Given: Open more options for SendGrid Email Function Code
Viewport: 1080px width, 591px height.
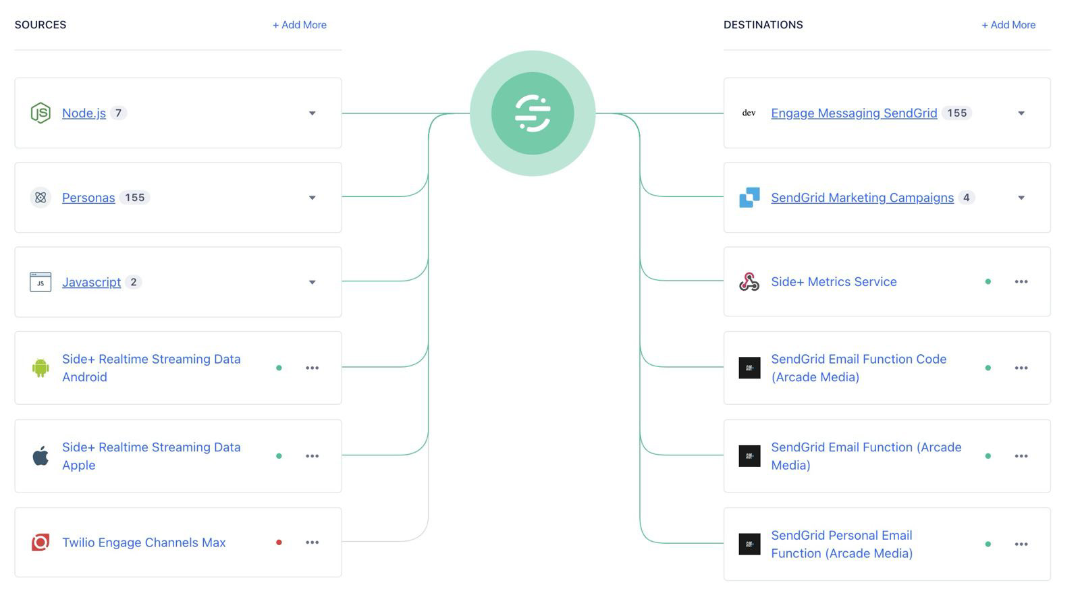Looking at the screenshot, I should [1021, 368].
